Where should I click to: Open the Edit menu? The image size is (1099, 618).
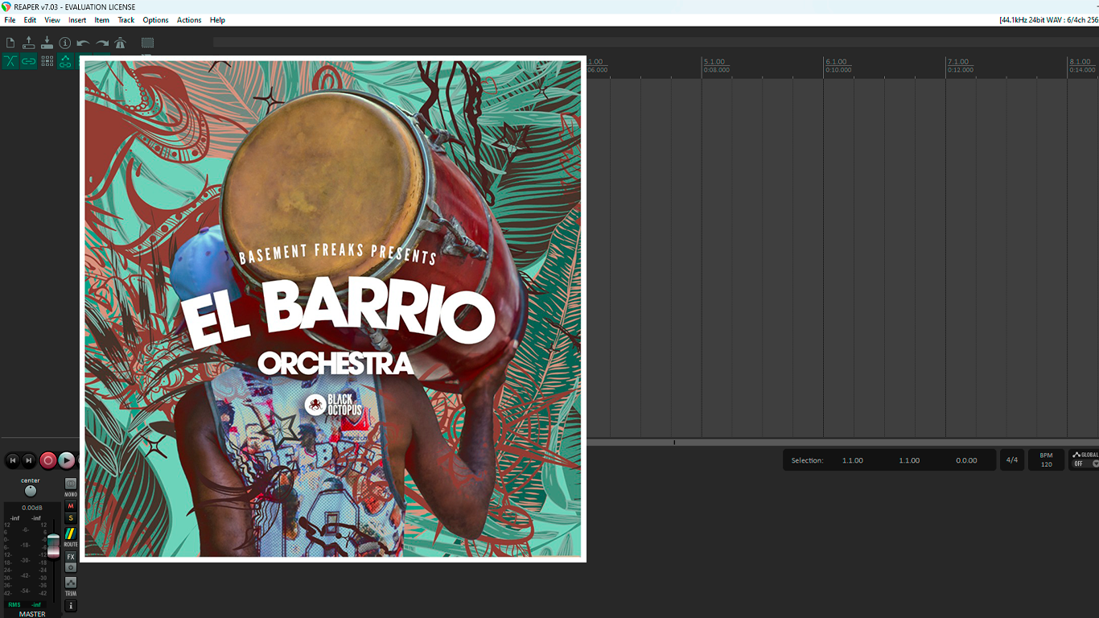click(30, 20)
